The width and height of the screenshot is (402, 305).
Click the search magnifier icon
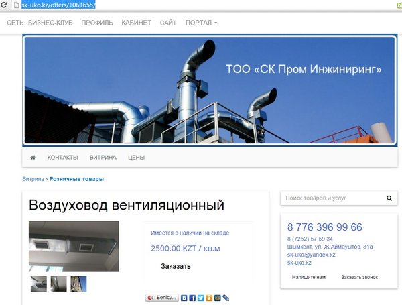389,198
